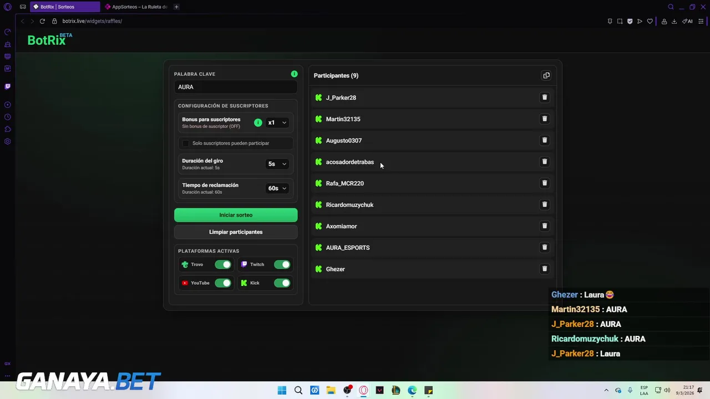Turn off the YouTube platform toggle

pyautogui.click(x=223, y=283)
